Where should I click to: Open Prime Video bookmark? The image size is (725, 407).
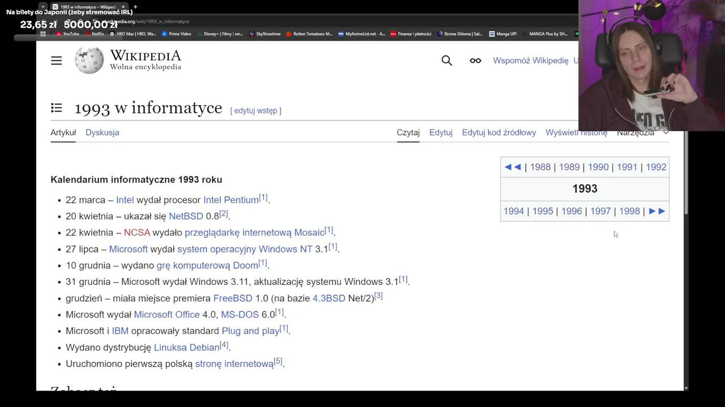click(x=176, y=34)
